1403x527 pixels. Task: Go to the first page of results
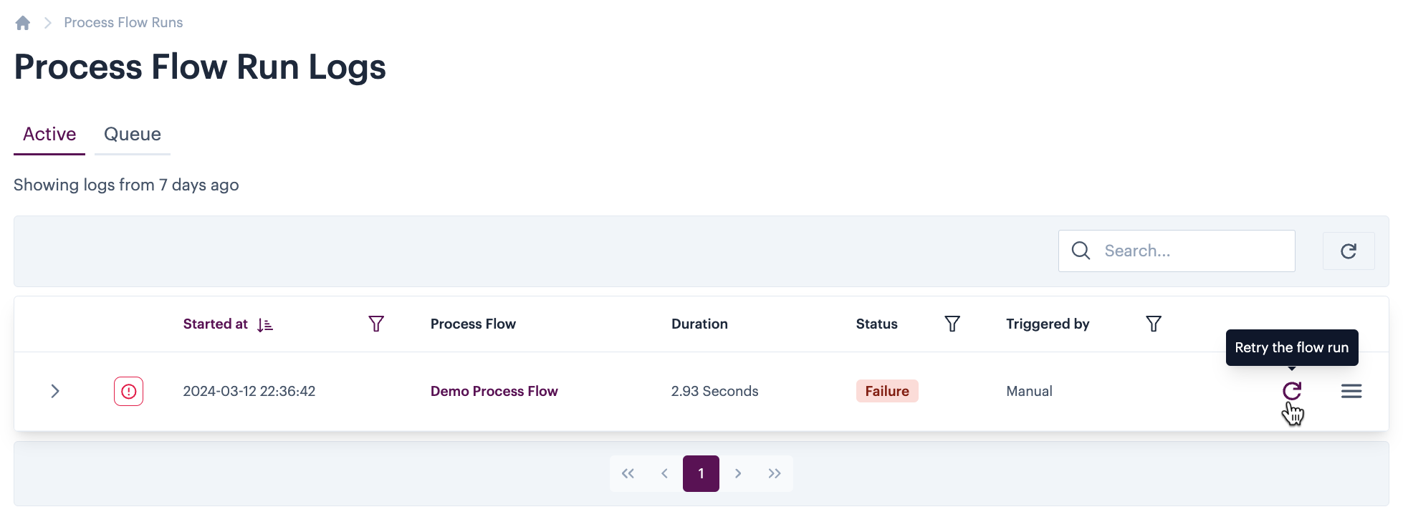tap(628, 473)
